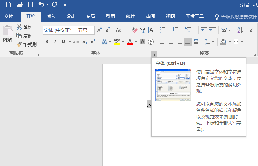Toggle bold formatting
Image resolution: width=258 pixels, height=166 pixels.
coord(47,42)
